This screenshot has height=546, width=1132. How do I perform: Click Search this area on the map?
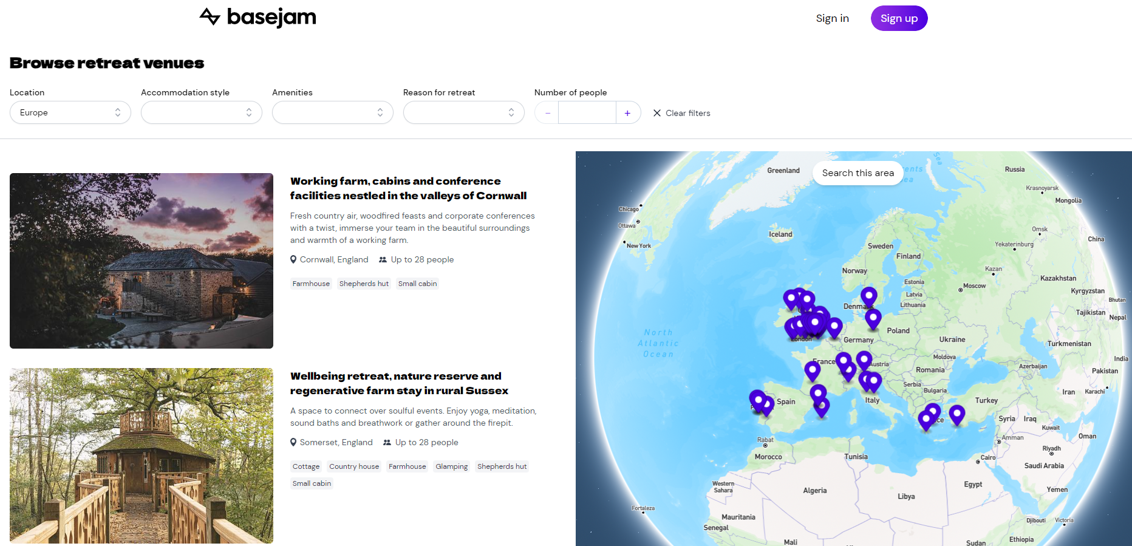[x=858, y=173]
